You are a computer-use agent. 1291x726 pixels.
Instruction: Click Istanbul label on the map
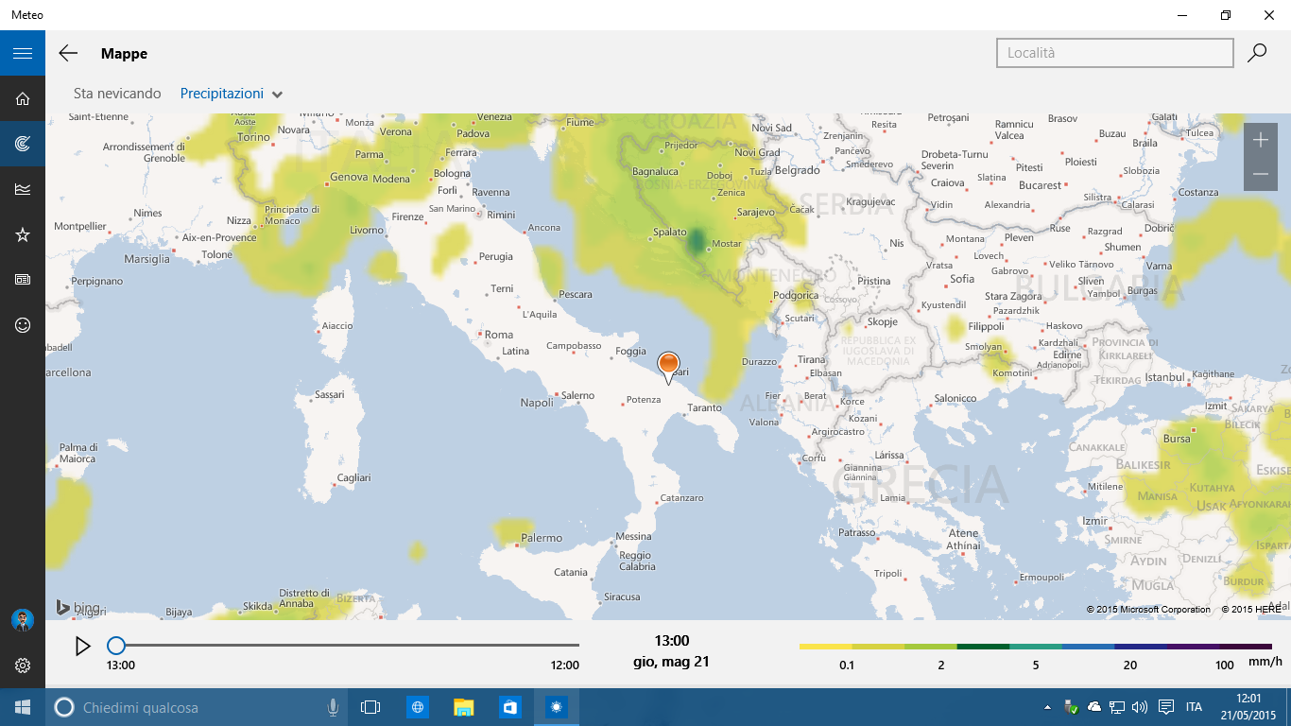pyautogui.click(x=1165, y=377)
